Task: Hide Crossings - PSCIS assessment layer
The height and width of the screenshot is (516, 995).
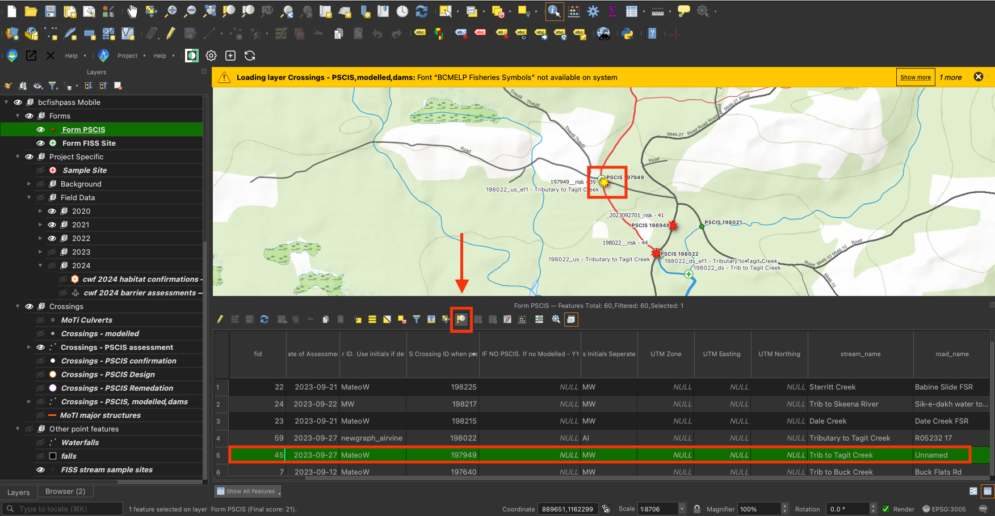Action: click(40, 347)
